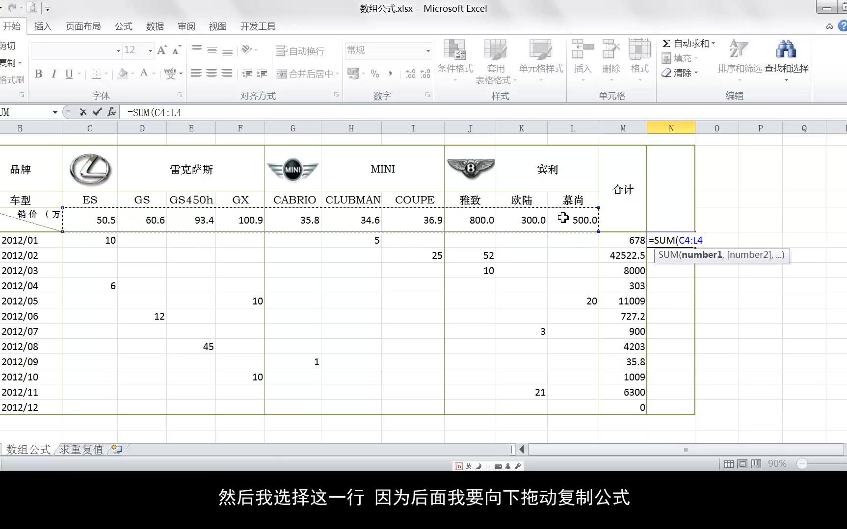
Task: Confirm formula with the checkmark button
Action: [97, 112]
